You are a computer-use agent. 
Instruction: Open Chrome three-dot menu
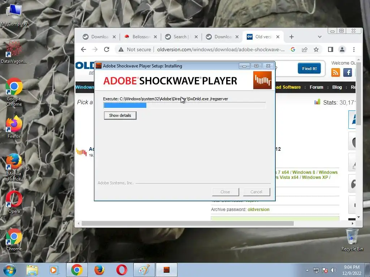[x=354, y=49]
